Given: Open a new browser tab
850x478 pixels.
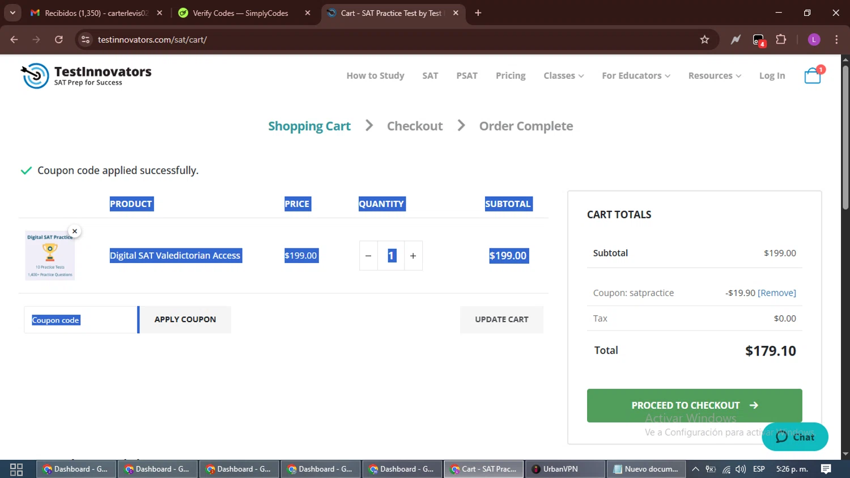Looking at the screenshot, I should tap(478, 13).
